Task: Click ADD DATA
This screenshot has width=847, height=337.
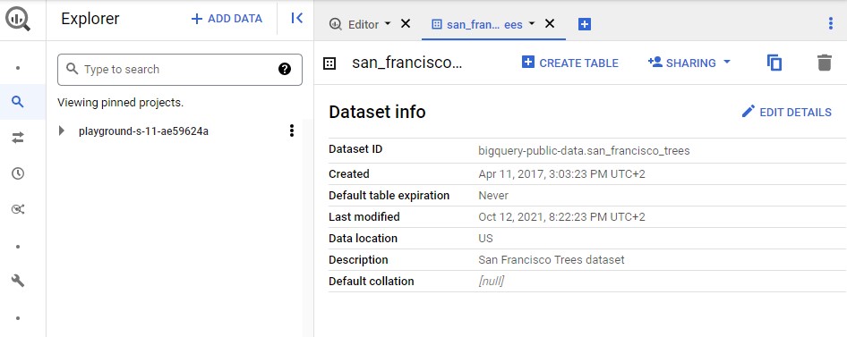Action: (227, 19)
